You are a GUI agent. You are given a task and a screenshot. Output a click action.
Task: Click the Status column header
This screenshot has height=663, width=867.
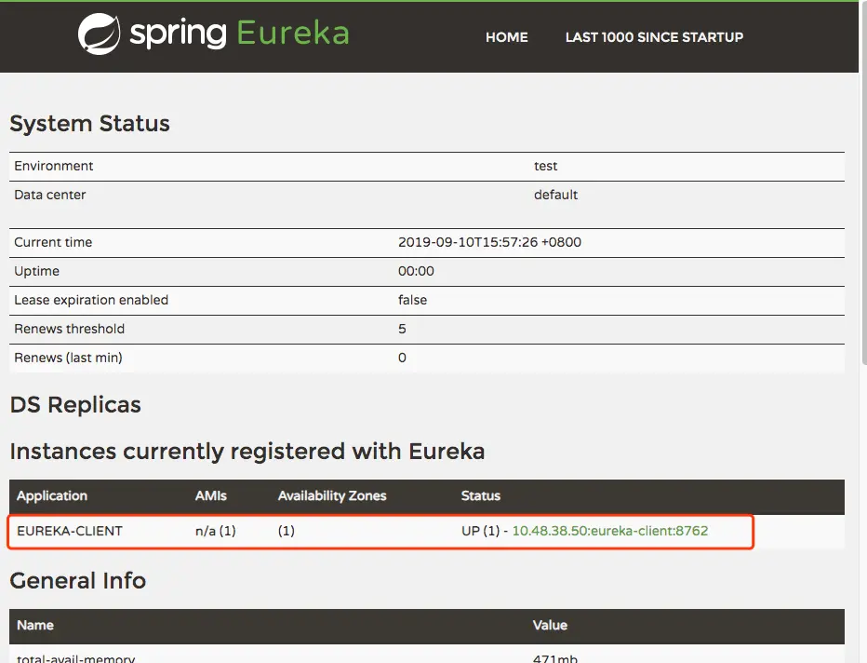point(481,496)
